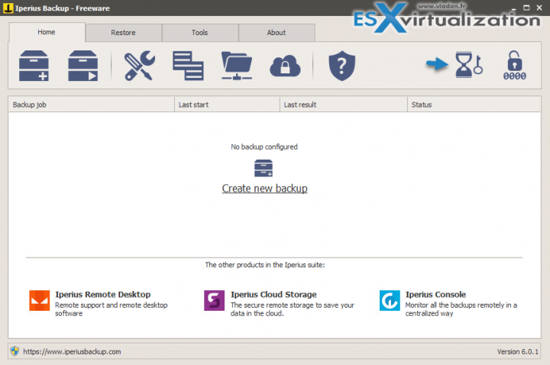Screen dimensions: 550x365
Task: Open the Iperius Console title link
Action: (435, 295)
